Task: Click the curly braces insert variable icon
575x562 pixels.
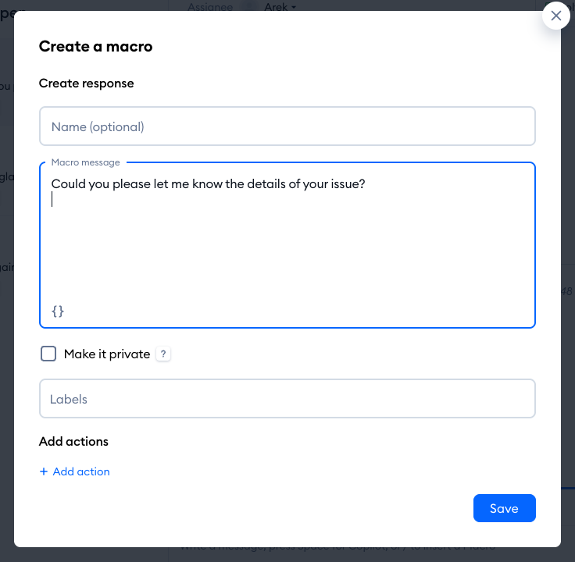Action: (58, 311)
